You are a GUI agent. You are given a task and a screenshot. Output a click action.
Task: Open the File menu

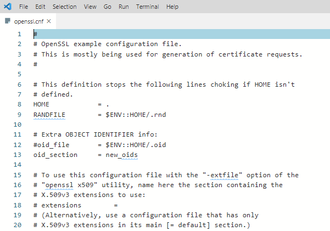[24, 7]
